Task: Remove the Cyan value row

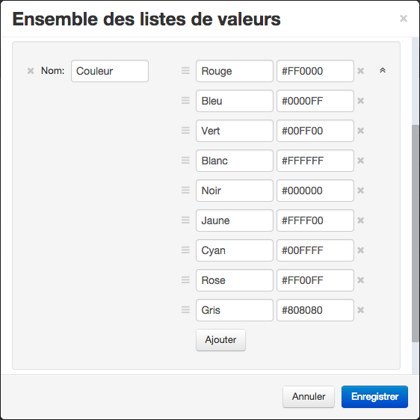Action: click(x=360, y=250)
